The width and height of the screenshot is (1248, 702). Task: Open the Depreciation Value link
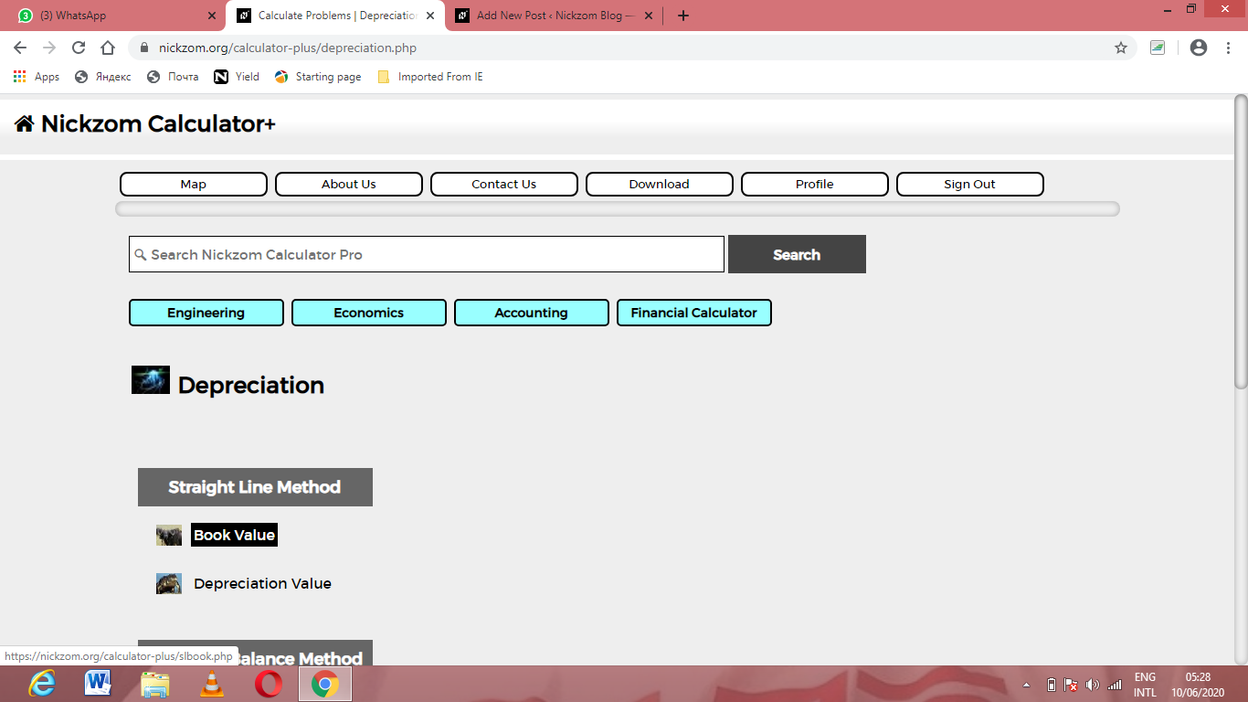262,584
